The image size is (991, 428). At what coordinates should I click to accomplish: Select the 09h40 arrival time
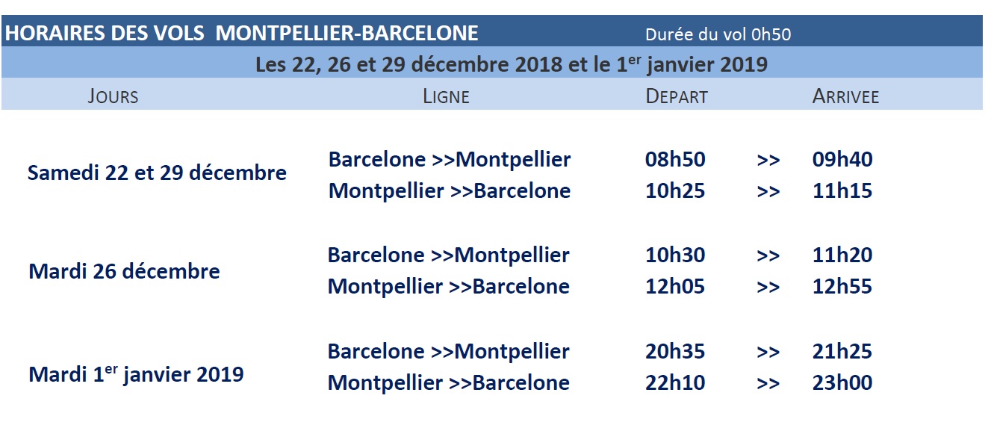pyautogui.click(x=842, y=160)
